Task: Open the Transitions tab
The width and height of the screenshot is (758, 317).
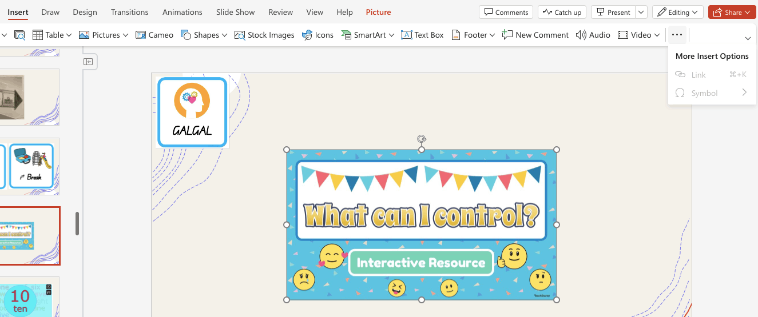Action: [x=130, y=12]
